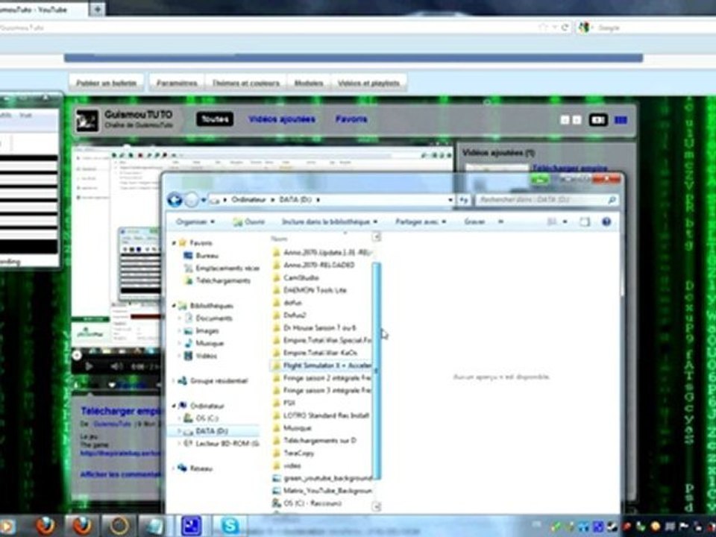
Task: Select the Dofus2 folder
Action: point(289,315)
